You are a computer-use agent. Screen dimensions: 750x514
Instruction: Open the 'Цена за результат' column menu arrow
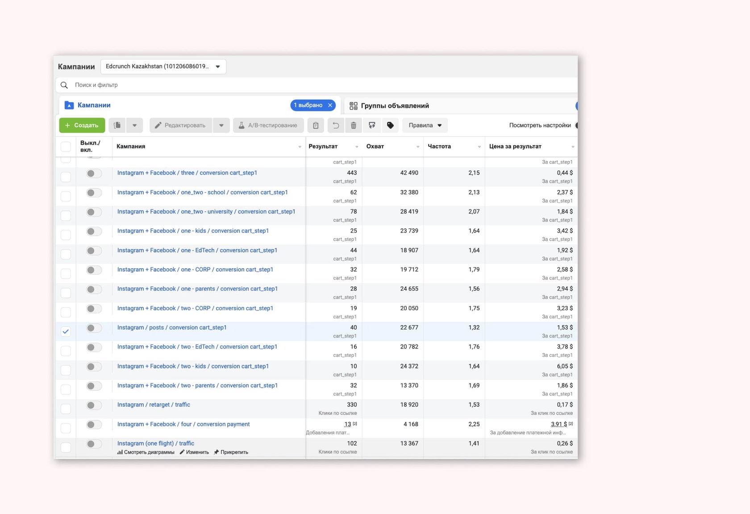click(573, 147)
